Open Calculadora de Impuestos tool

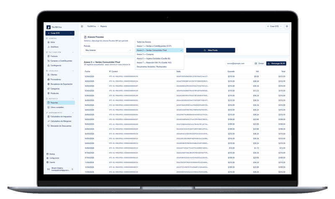pyautogui.click(x=61, y=117)
